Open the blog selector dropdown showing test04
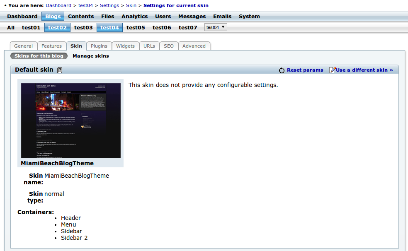 [x=216, y=27]
